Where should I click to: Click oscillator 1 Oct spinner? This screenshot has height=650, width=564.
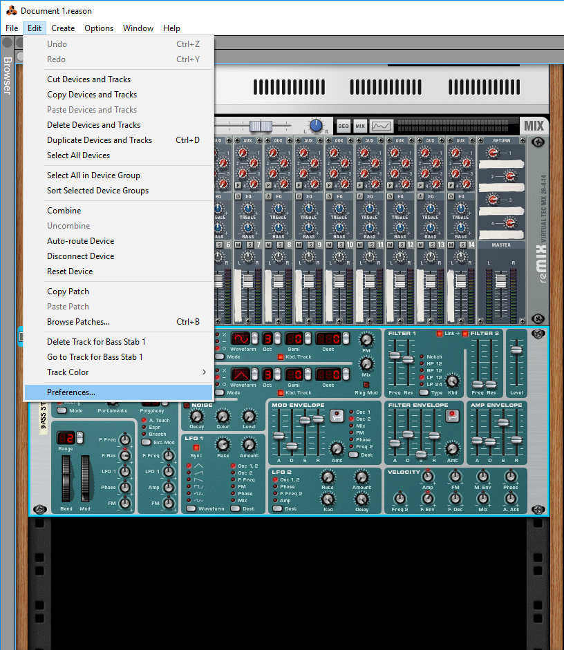point(277,338)
